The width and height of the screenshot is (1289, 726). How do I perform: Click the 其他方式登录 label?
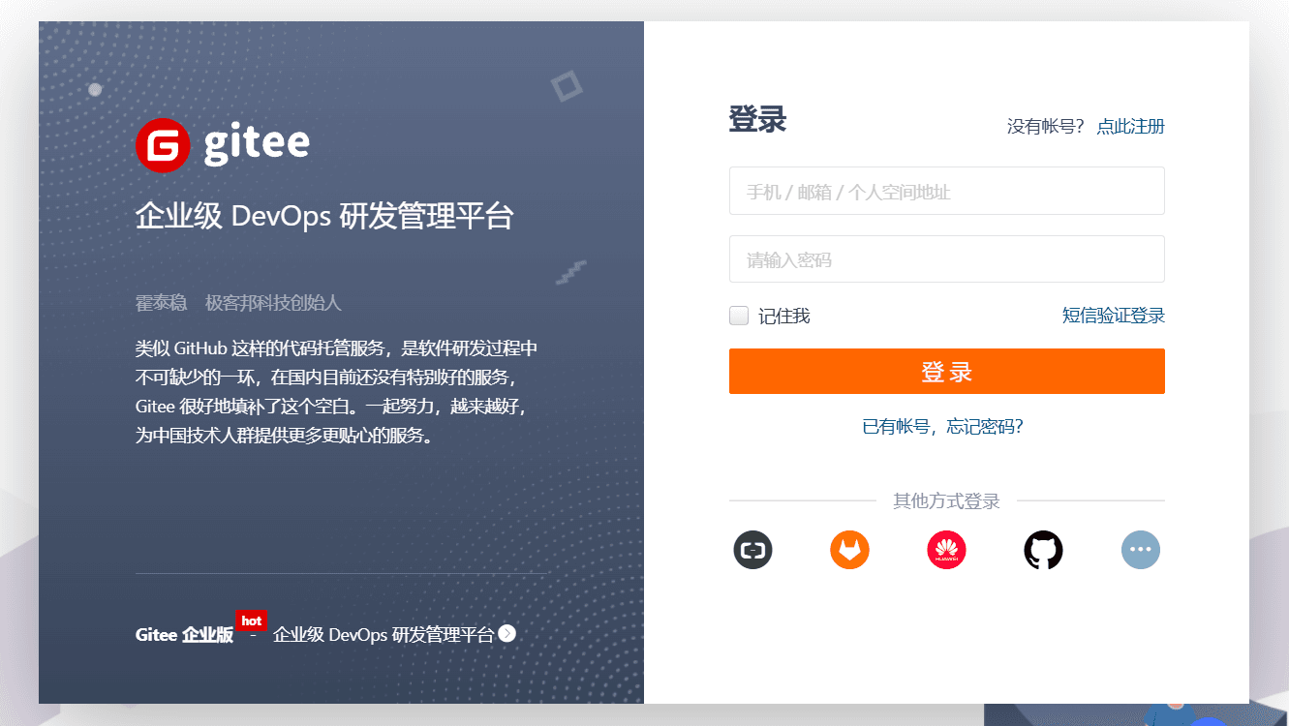coord(946,501)
